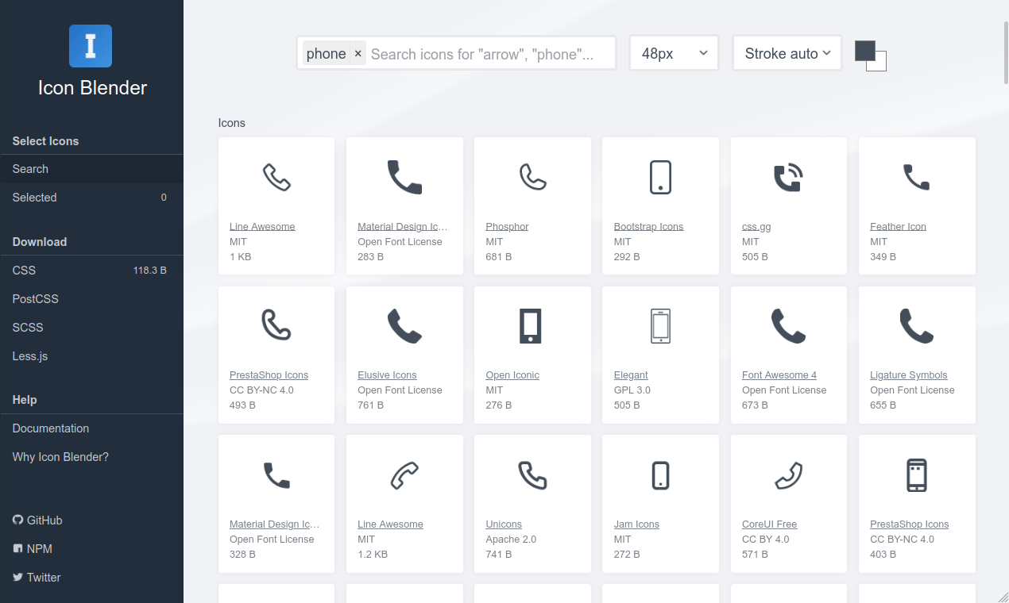Open the Ligature Symbols library link

pos(909,375)
